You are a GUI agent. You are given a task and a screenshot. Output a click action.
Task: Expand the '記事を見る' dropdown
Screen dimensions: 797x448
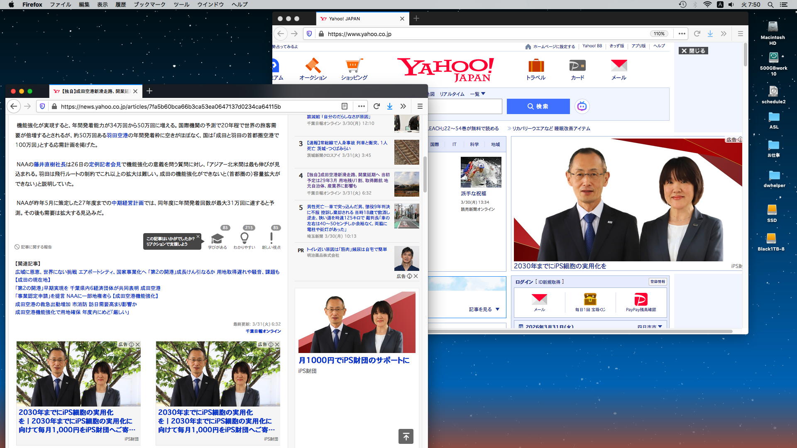pyautogui.click(x=484, y=309)
